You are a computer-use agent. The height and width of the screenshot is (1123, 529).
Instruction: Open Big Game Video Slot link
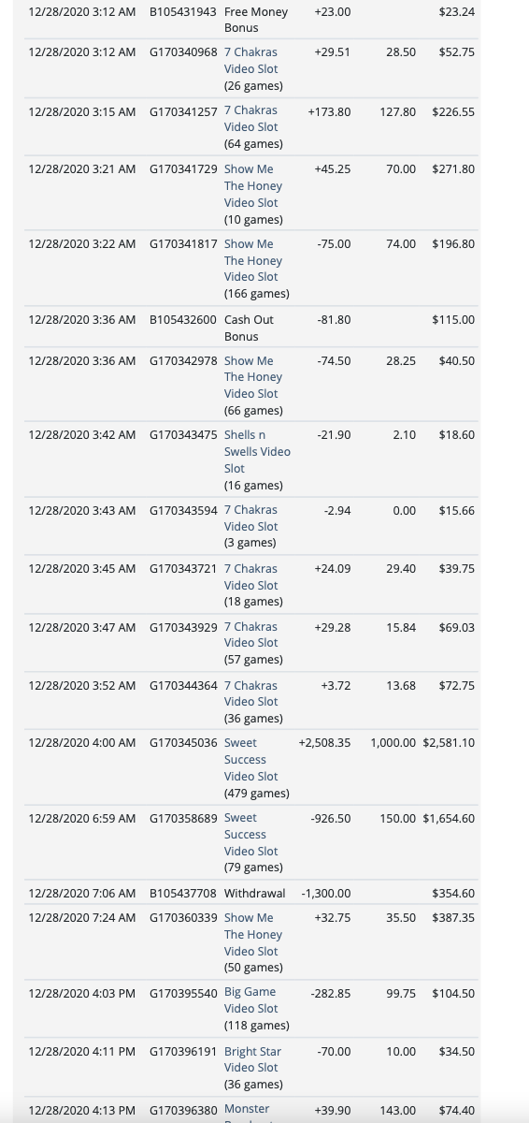pyautogui.click(x=251, y=1000)
